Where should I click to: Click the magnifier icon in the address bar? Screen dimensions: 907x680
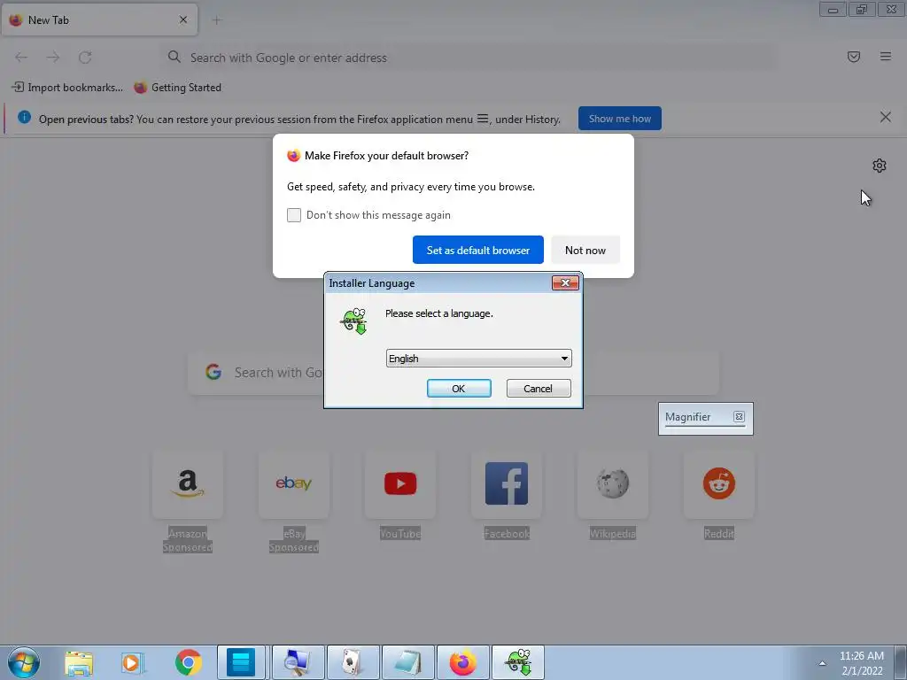click(174, 57)
